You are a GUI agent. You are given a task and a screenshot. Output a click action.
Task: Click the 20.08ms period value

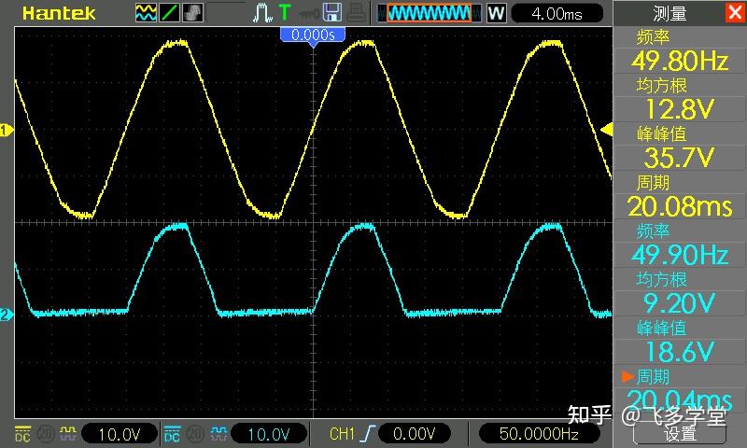[x=680, y=206]
